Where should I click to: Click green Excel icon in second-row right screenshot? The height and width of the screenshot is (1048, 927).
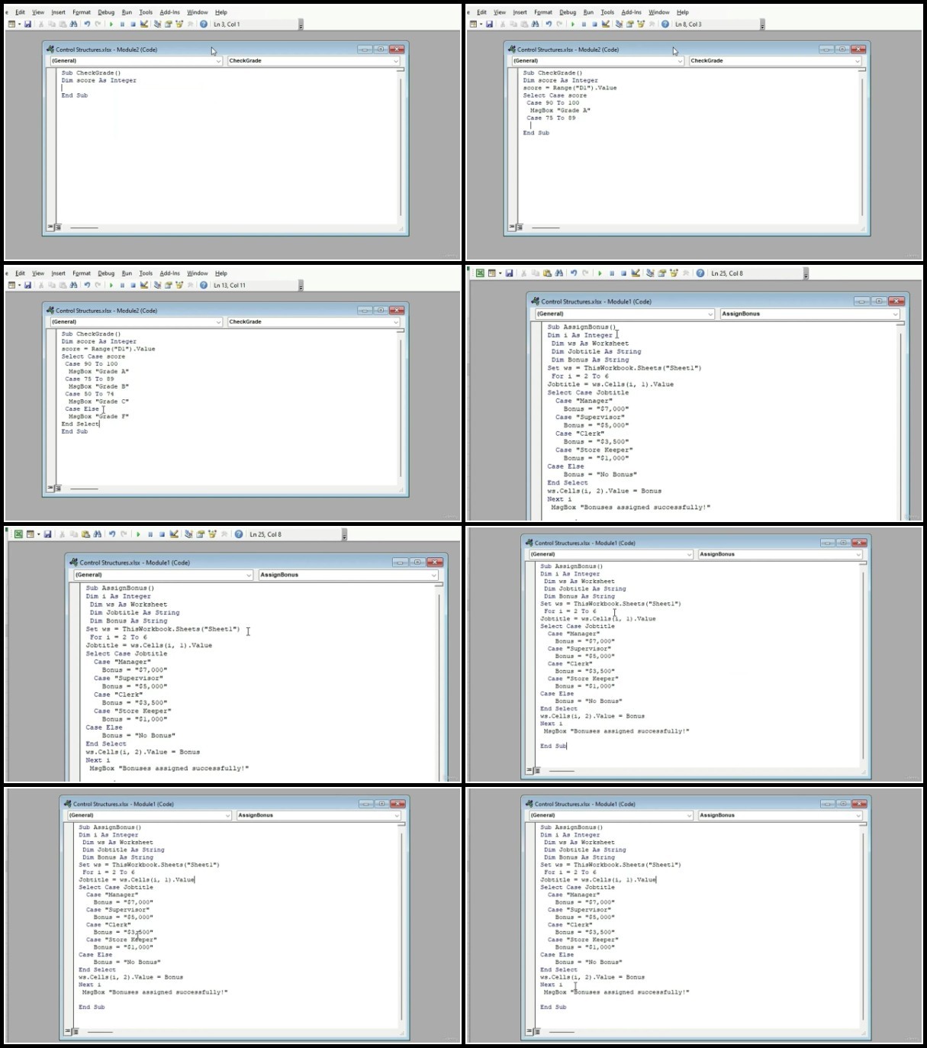coord(479,273)
